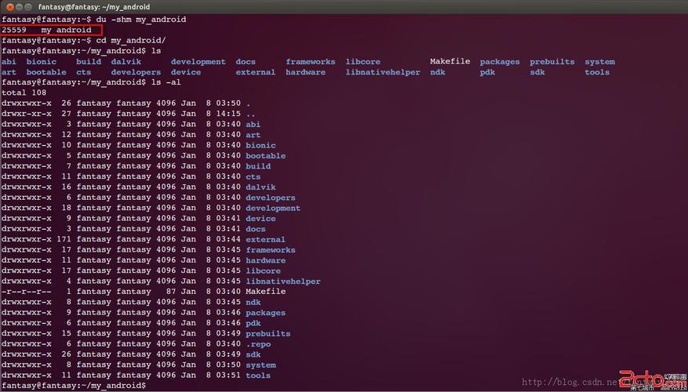Select 'prebuilts' in the ls -al listing

268,333
